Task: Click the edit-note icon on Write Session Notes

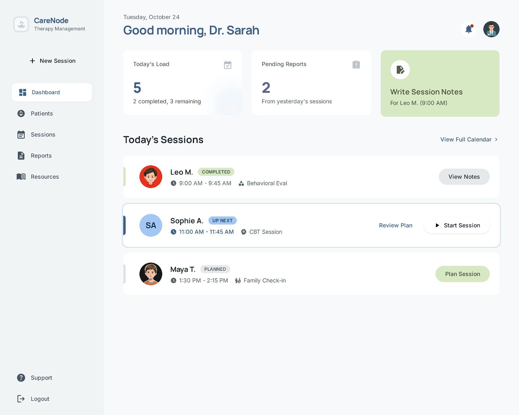Action: pyautogui.click(x=400, y=70)
